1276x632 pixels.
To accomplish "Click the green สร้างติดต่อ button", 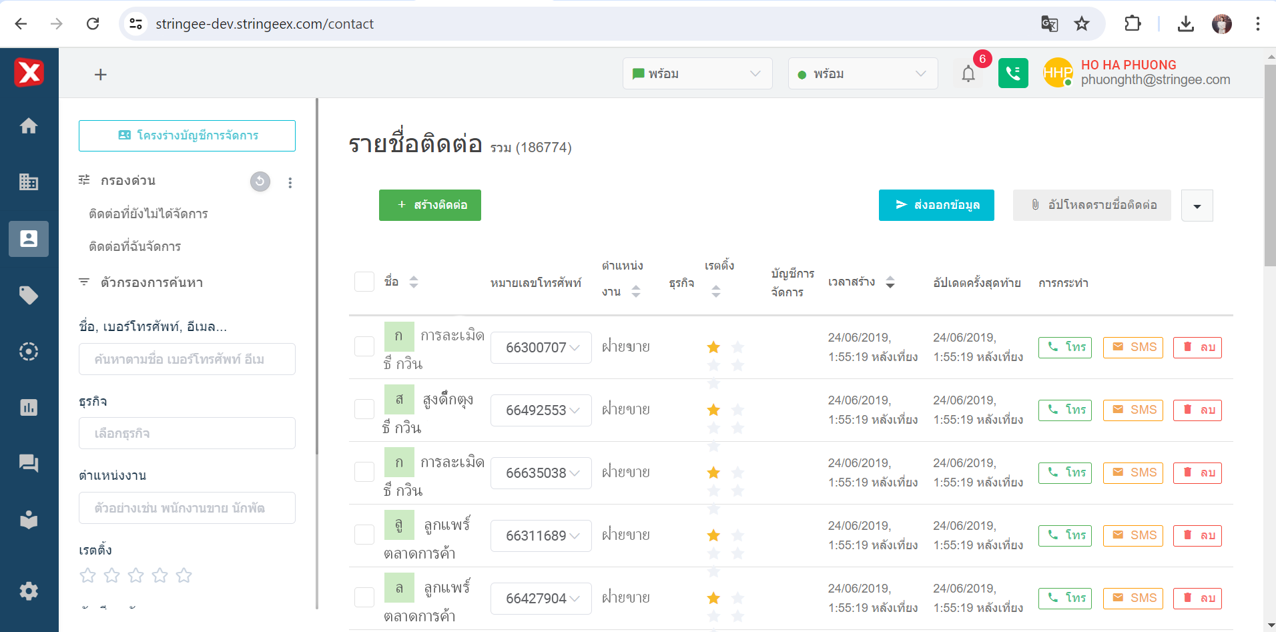I will (x=430, y=205).
